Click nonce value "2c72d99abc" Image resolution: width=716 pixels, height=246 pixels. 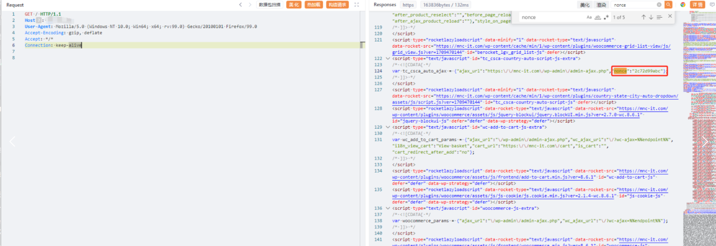pos(648,71)
